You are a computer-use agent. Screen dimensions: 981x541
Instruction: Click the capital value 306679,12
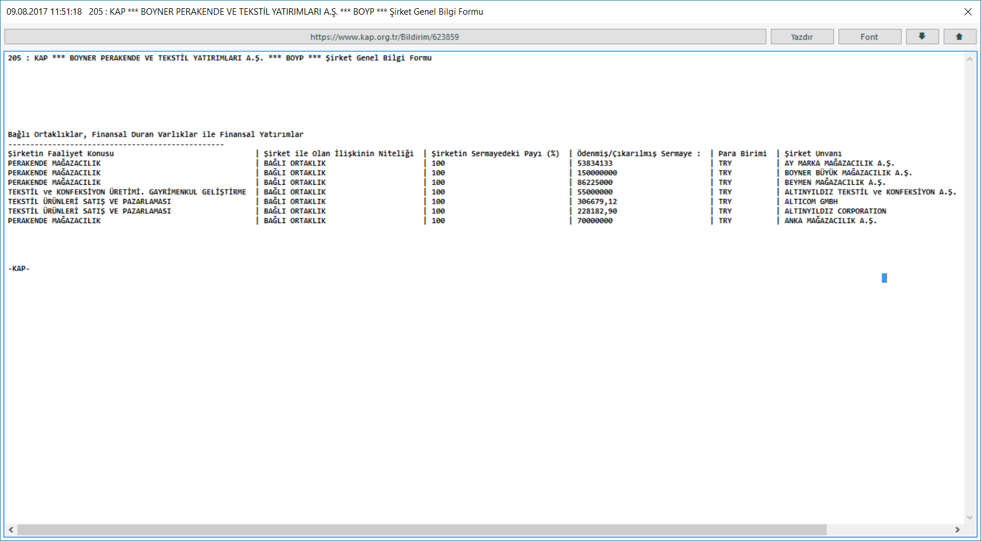(x=597, y=201)
